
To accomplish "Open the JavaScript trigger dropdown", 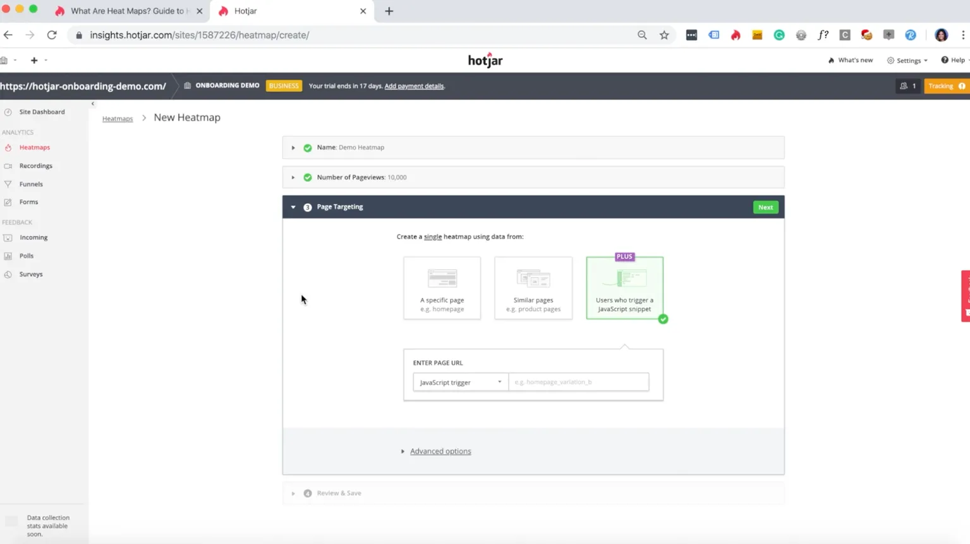I will [x=460, y=382].
